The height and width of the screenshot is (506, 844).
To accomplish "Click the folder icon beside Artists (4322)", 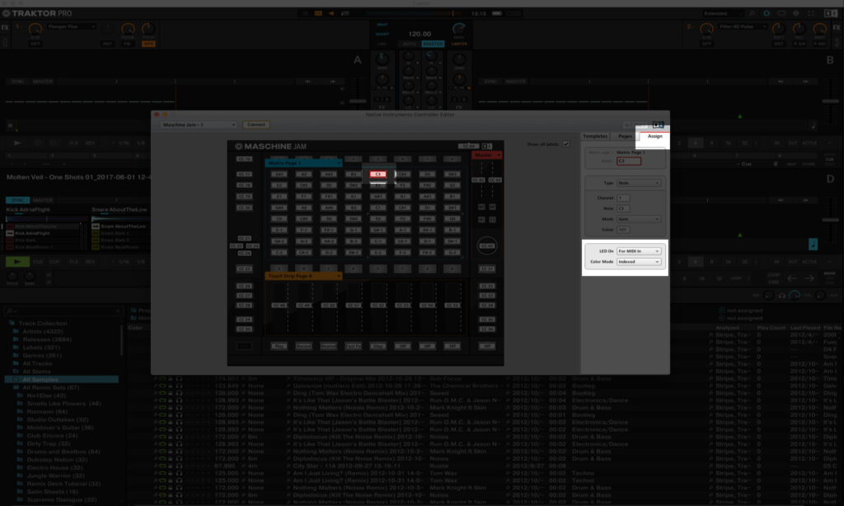I will tap(16, 331).
